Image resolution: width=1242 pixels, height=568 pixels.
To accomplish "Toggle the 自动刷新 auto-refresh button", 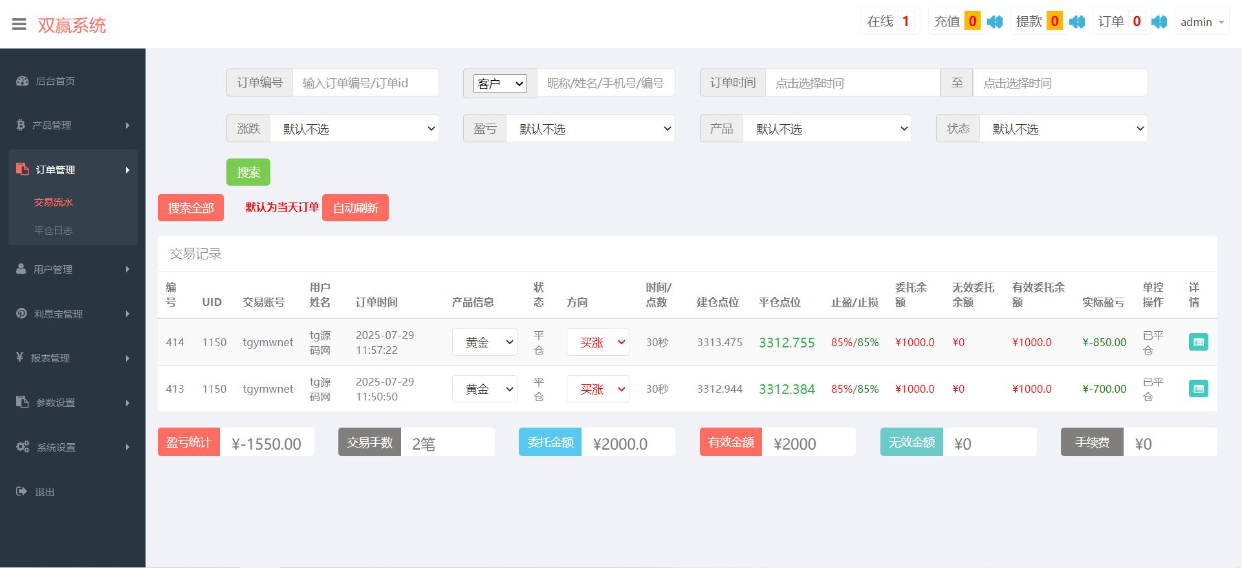I will (355, 208).
